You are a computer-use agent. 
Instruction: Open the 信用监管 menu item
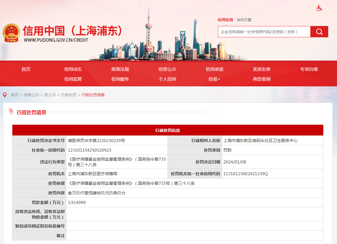tap(73, 79)
